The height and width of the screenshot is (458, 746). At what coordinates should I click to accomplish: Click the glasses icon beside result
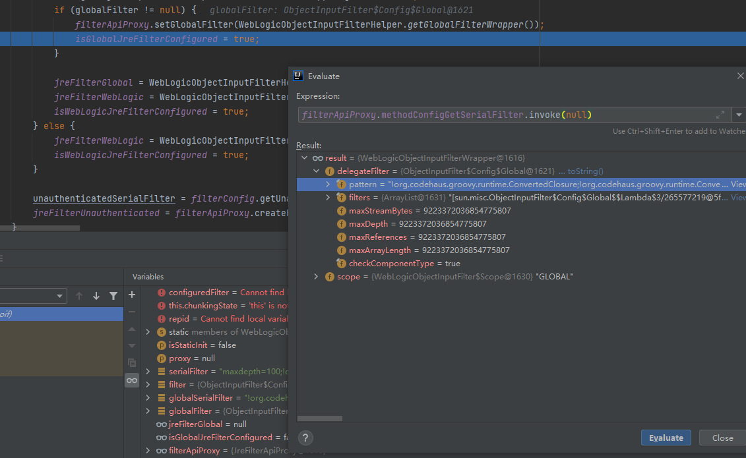318,157
